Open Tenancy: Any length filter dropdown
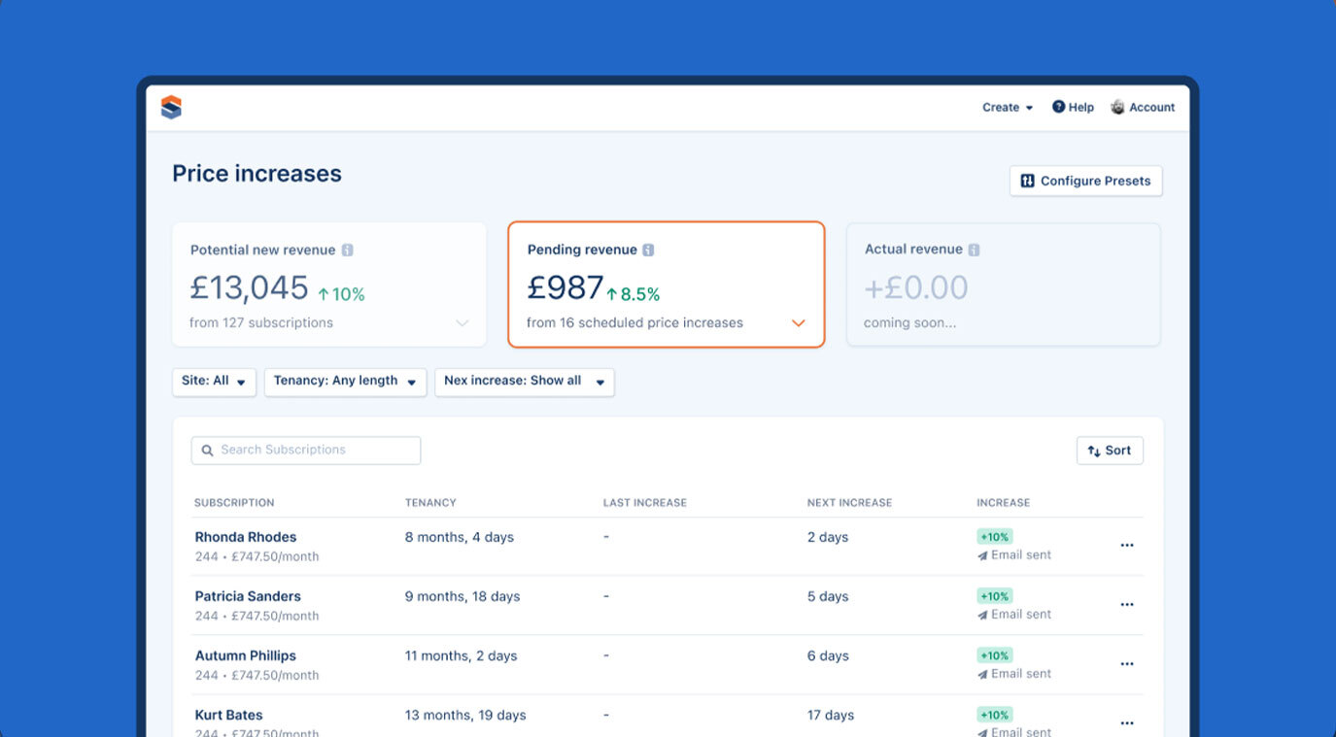Screen dimensions: 1336x737 (345, 382)
